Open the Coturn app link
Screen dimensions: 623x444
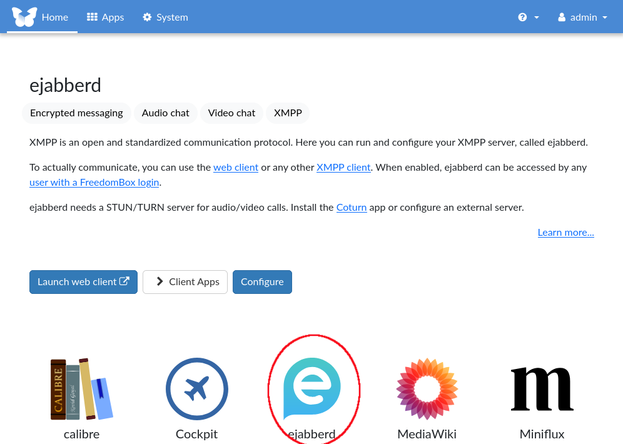pos(352,207)
